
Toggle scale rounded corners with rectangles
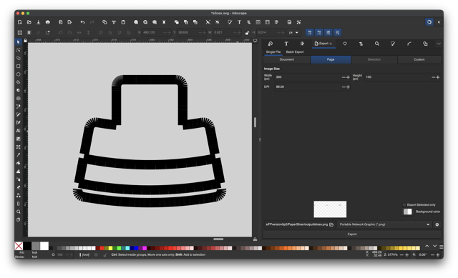tap(319, 33)
